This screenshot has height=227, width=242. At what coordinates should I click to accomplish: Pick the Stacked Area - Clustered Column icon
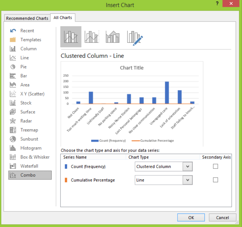coord(113,37)
